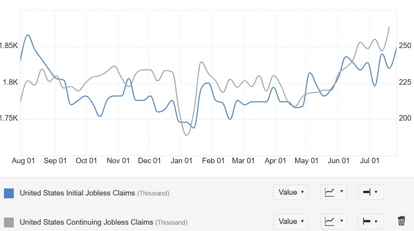Click the Jun 01 label on the x-axis
The image size is (414, 231).
click(338, 161)
